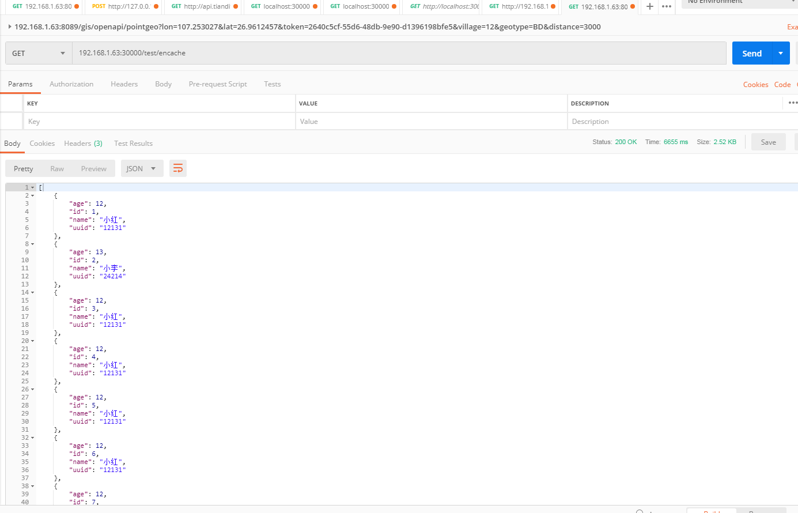
Task: Select the Params tab
Action: [x=20, y=84]
